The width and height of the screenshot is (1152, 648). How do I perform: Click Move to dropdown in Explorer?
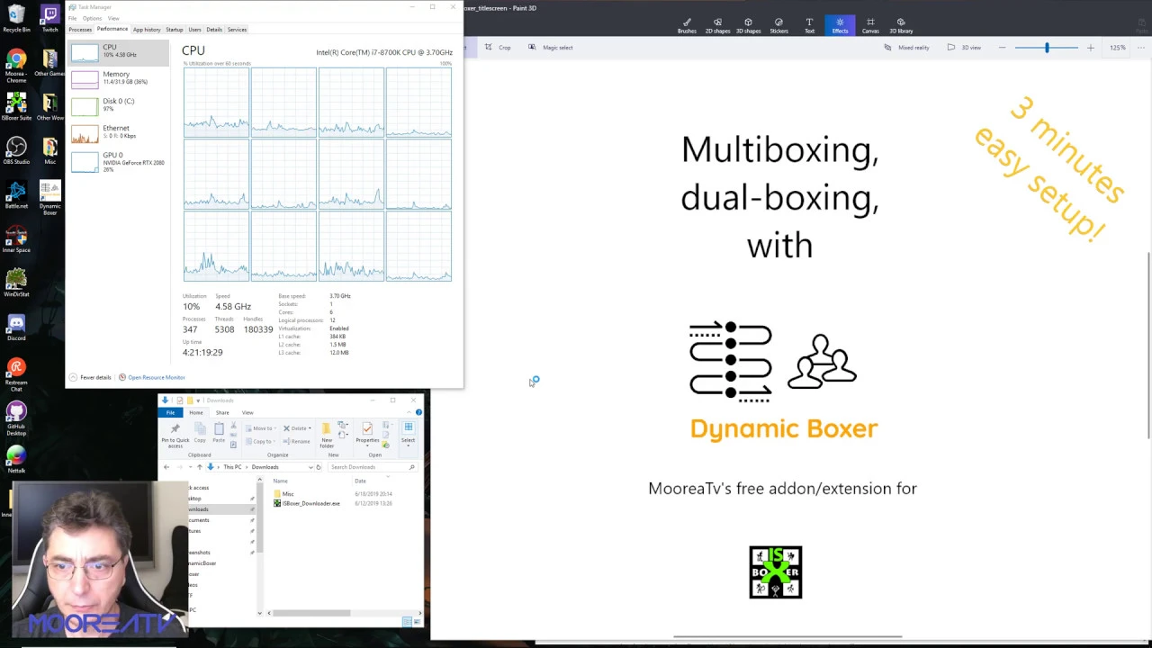(x=262, y=428)
